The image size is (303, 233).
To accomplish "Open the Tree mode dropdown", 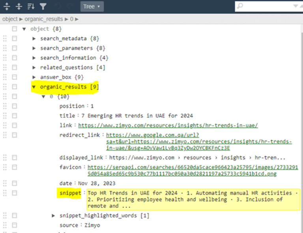I will pyautogui.click(x=92, y=6).
